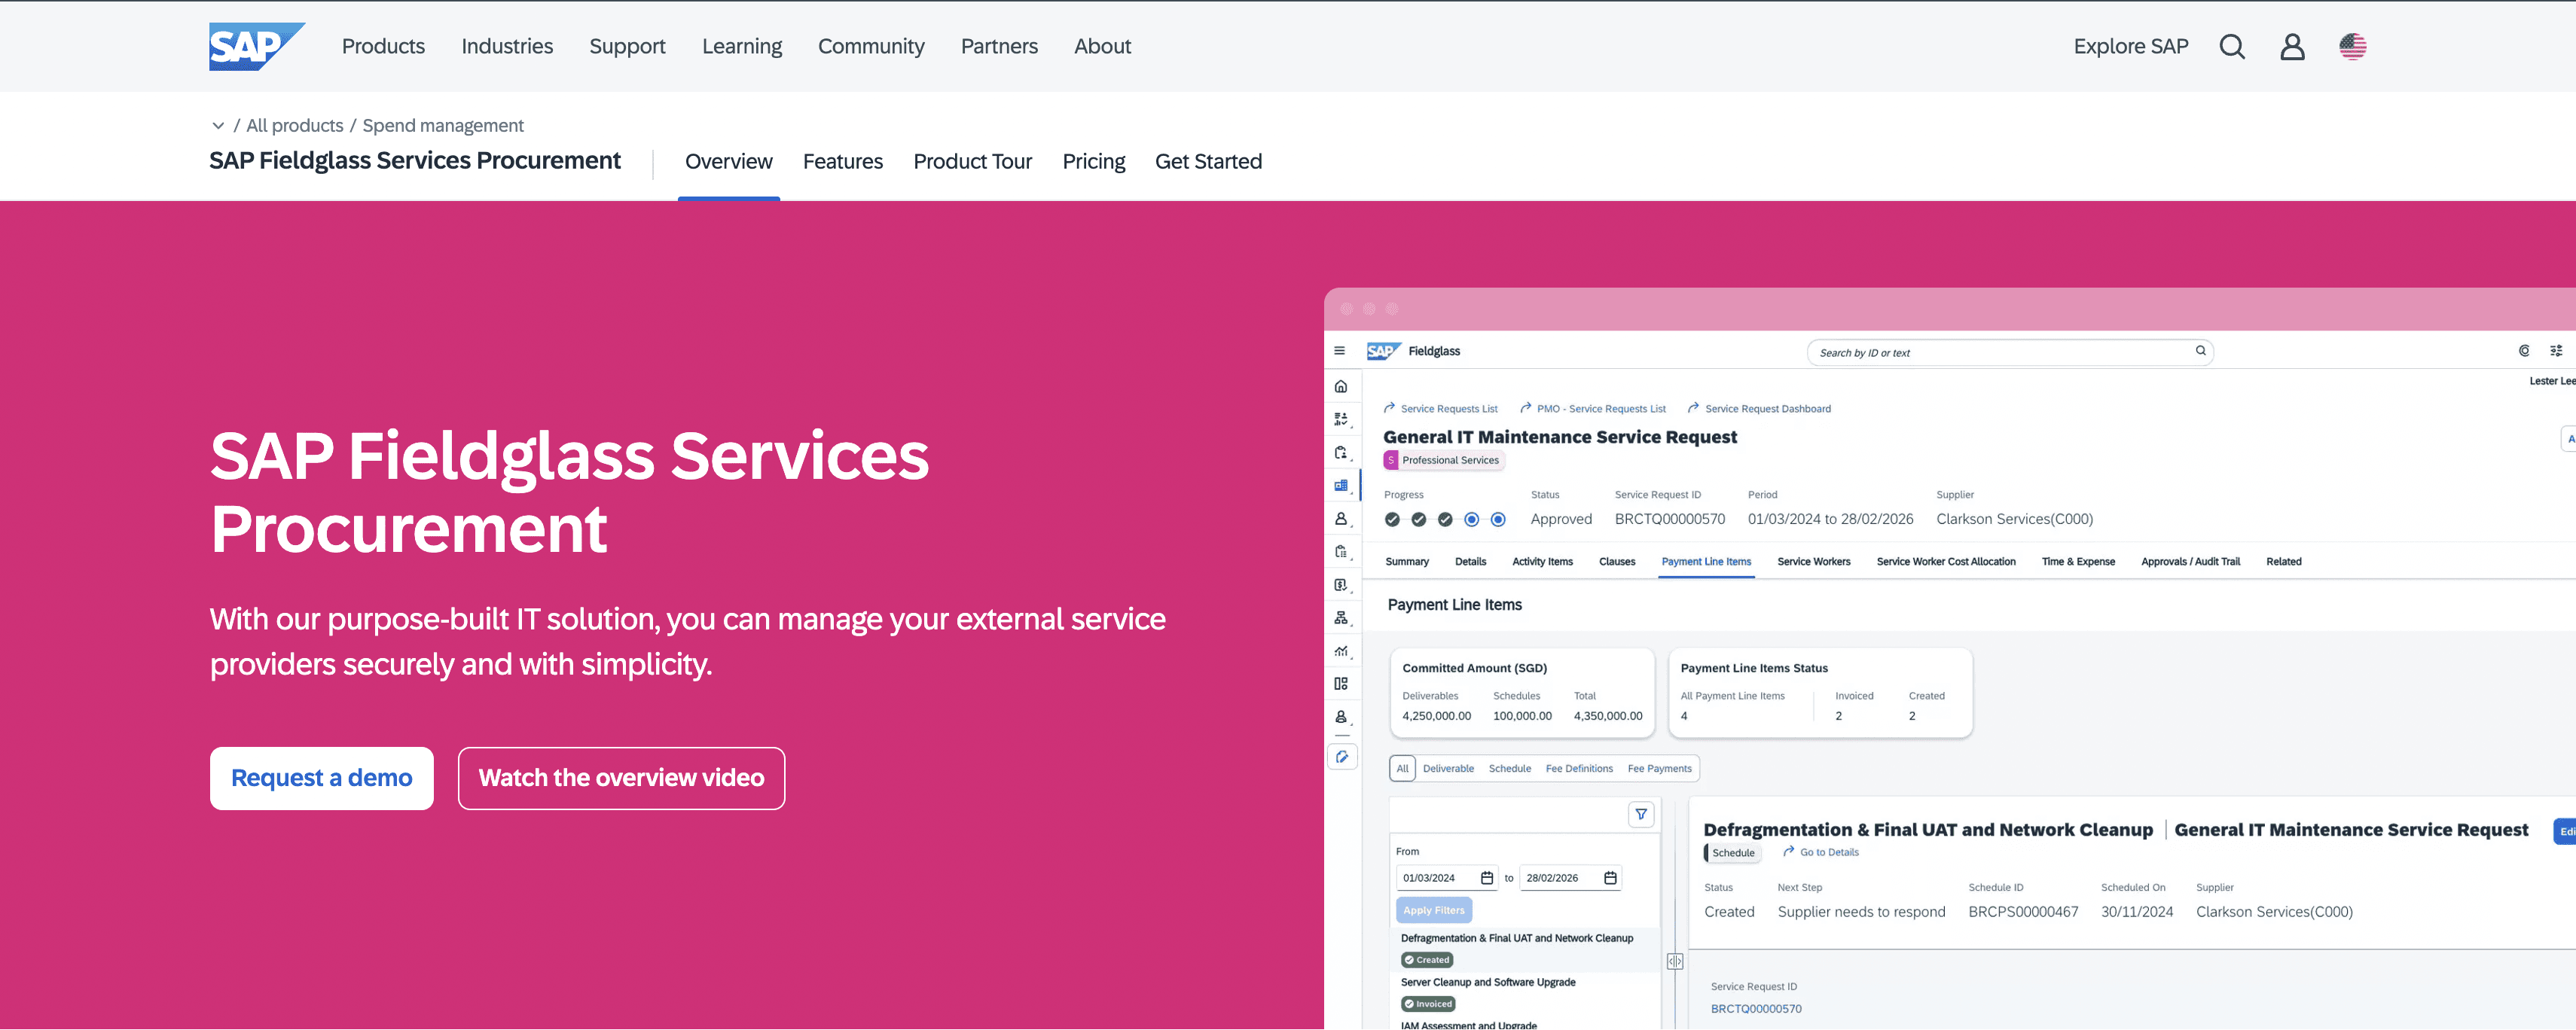The image size is (2576, 1030).
Task: Click Request a demo button
Action: pyautogui.click(x=321, y=778)
